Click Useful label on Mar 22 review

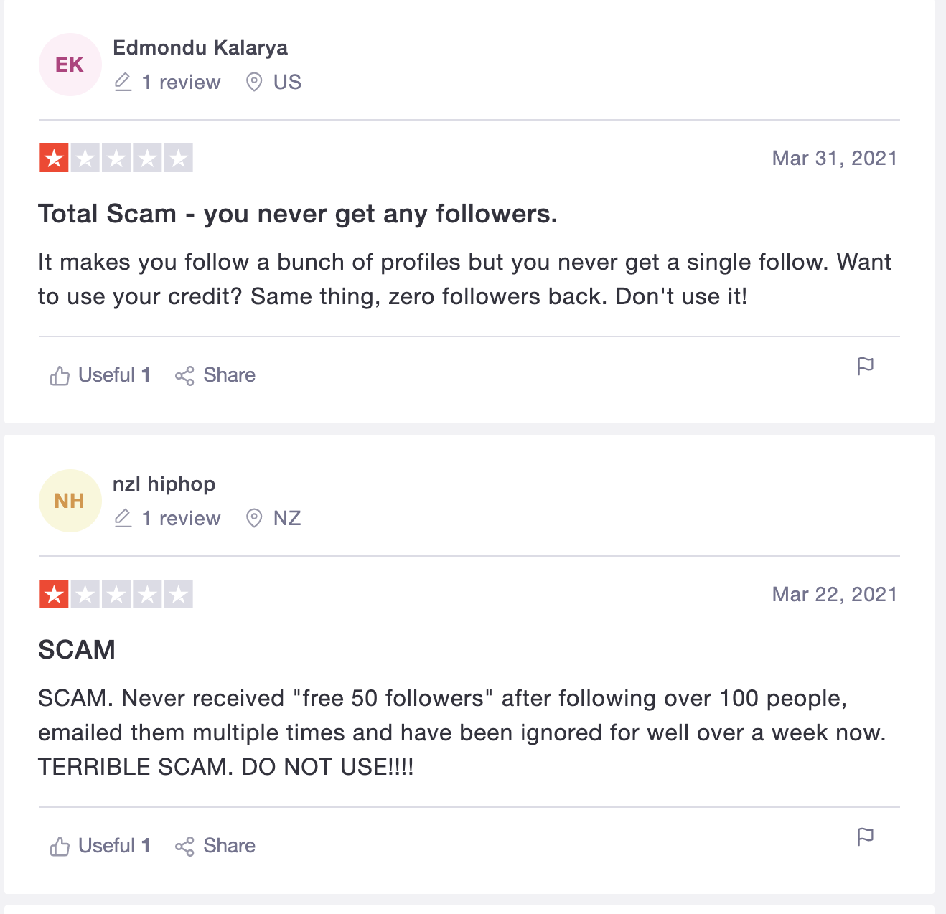106,846
